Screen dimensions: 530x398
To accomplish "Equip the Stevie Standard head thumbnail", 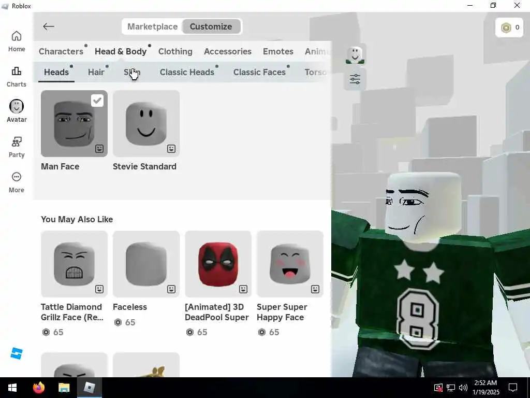I will point(146,123).
